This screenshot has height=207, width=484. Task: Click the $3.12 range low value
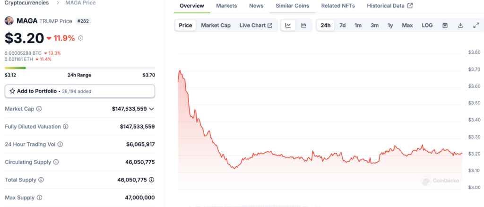pos(11,75)
